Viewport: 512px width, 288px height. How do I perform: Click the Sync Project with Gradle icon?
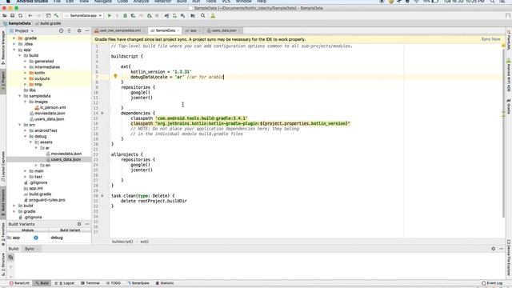(x=166, y=15)
